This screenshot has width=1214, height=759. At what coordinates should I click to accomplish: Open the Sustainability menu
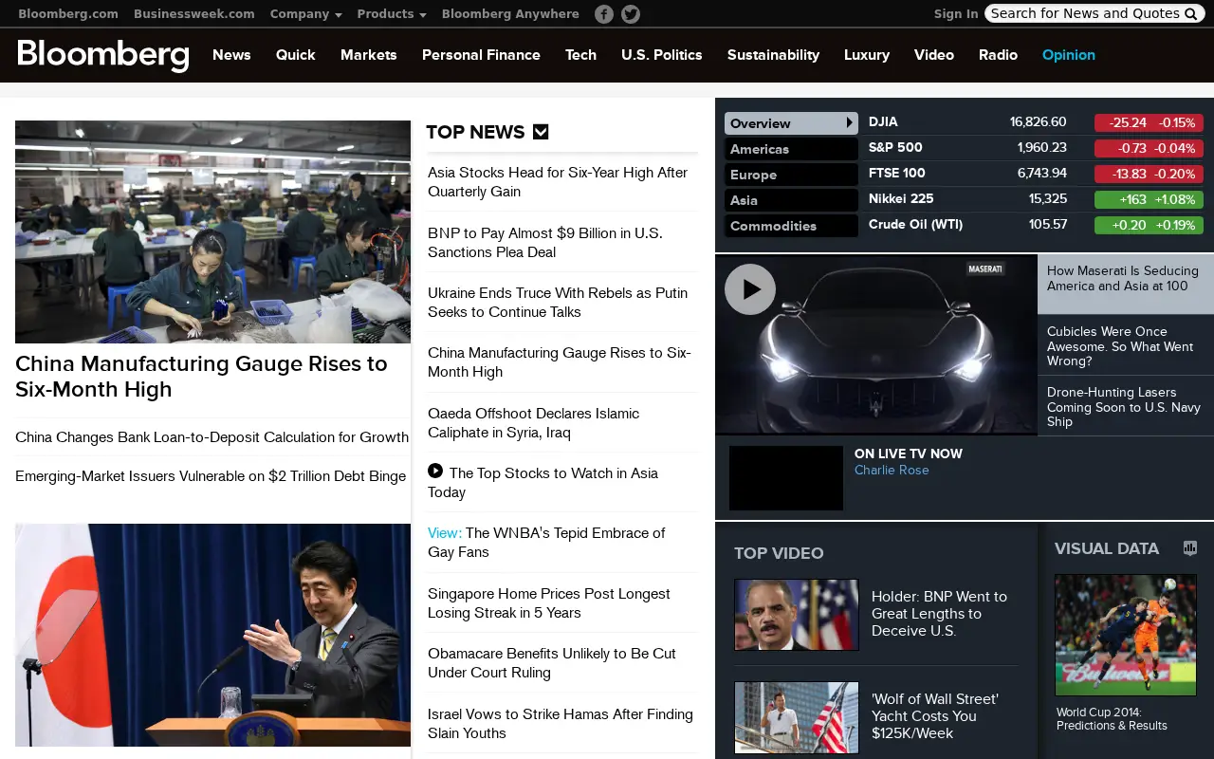[x=773, y=55]
